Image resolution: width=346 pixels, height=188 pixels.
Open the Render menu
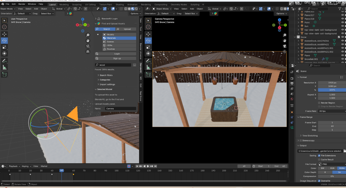tap(22, 4)
